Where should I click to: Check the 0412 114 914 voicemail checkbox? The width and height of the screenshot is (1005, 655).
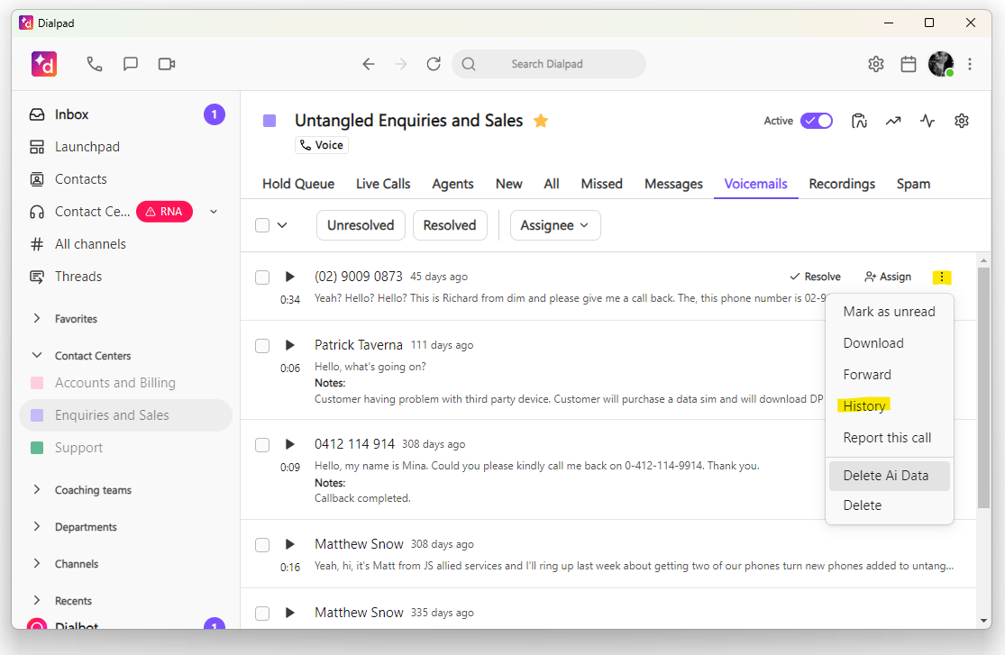[262, 445]
